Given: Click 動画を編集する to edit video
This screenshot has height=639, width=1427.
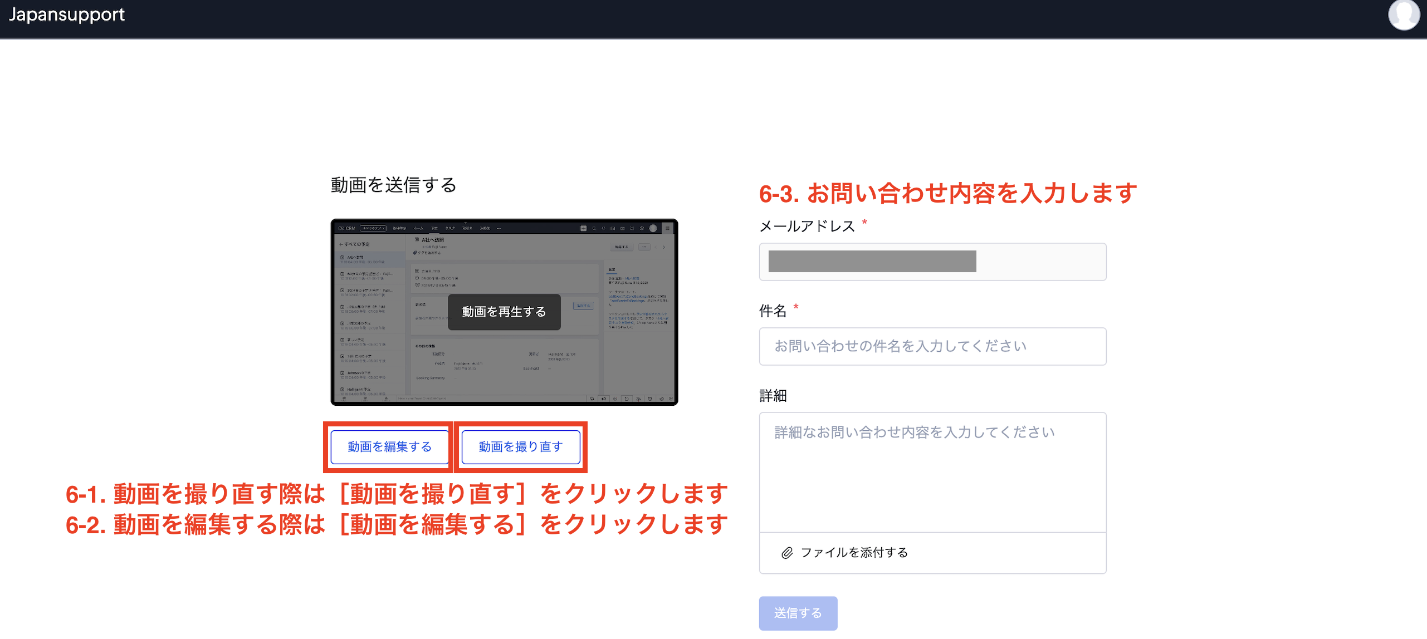Looking at the screenshot, I should tap(389, 447).
